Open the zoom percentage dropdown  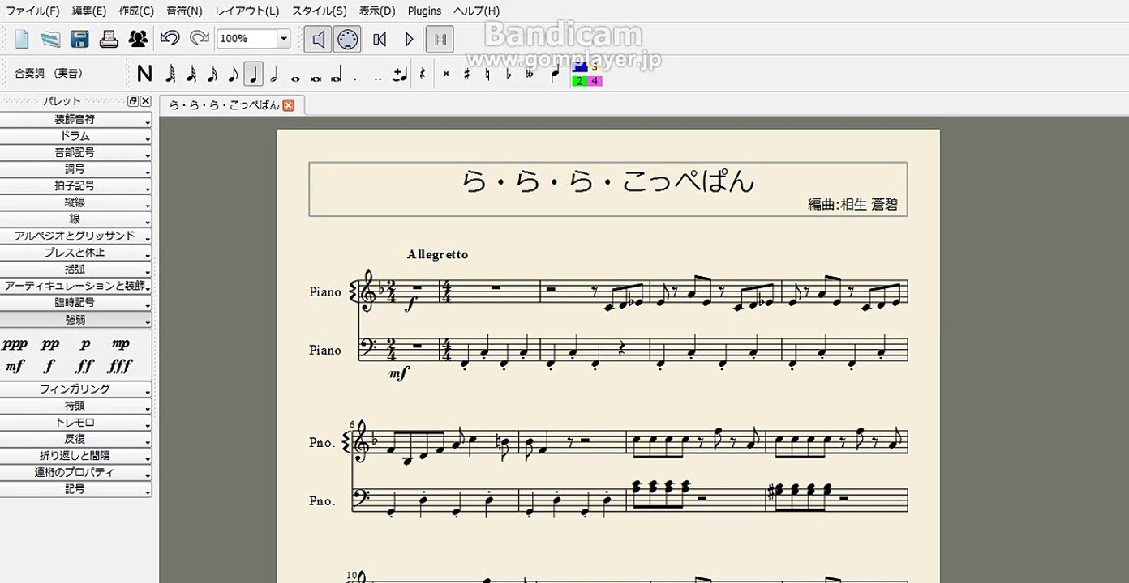284,39
